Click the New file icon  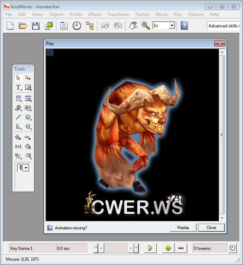pos(10,26)
